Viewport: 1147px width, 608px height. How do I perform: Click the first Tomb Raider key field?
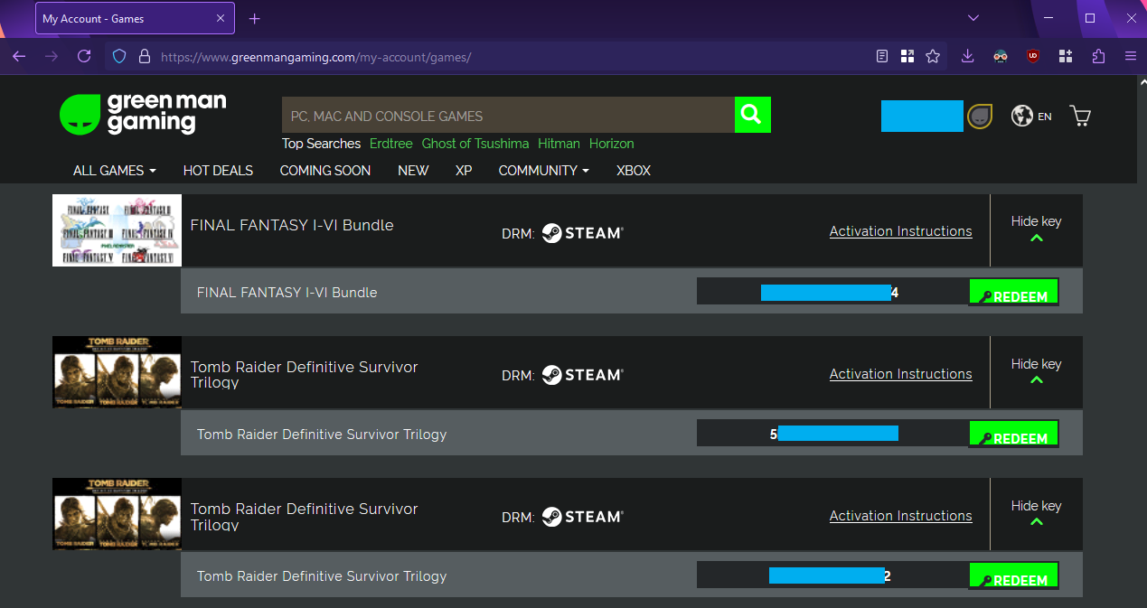point(832,434)
